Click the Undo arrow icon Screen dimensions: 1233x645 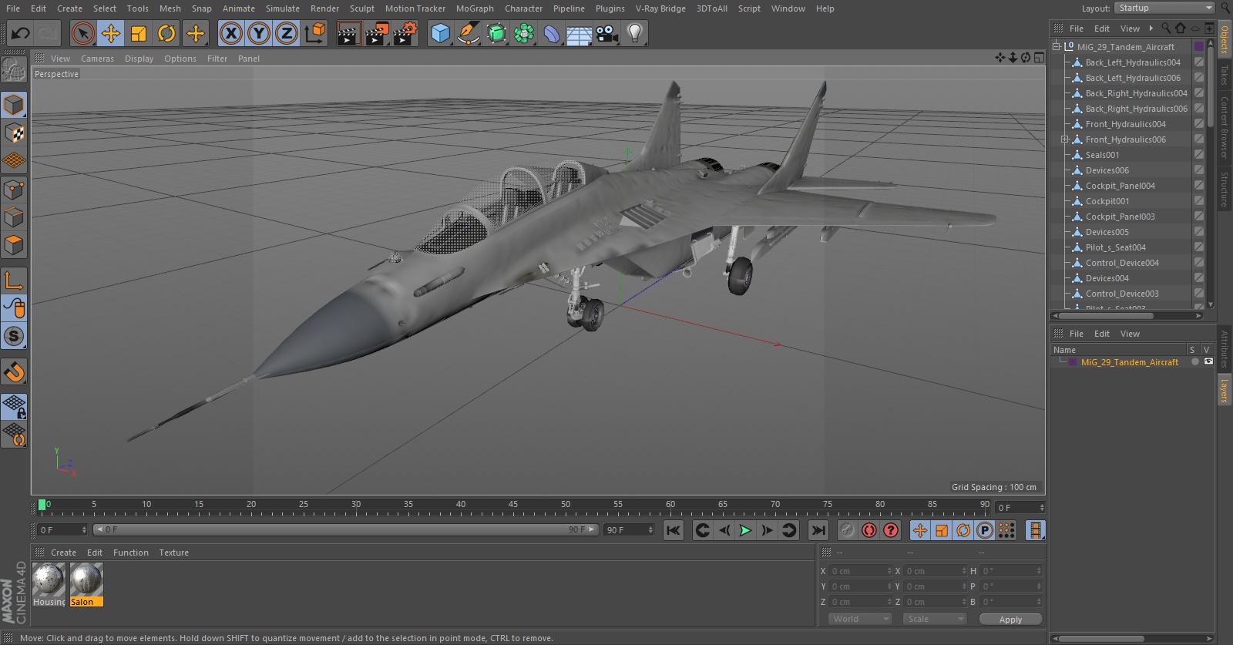point(21,33)
